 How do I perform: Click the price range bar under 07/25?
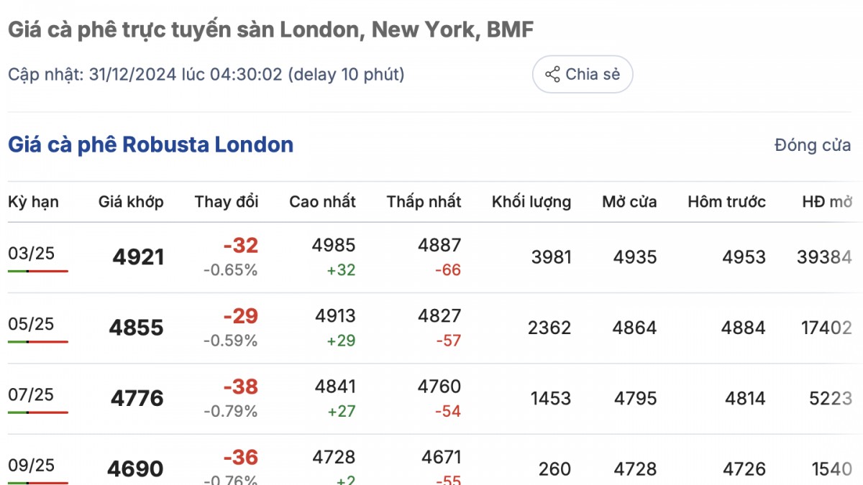(38, 412)
